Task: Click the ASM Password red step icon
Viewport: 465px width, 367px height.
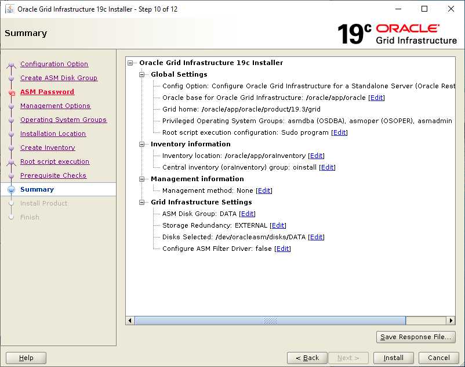Action: click(12, 93)
